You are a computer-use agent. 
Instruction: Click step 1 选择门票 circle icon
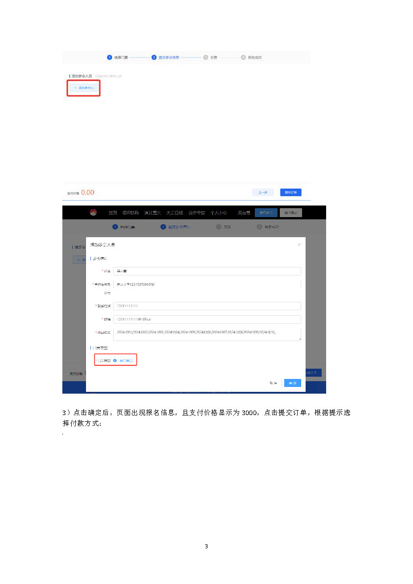coord(110,58)
